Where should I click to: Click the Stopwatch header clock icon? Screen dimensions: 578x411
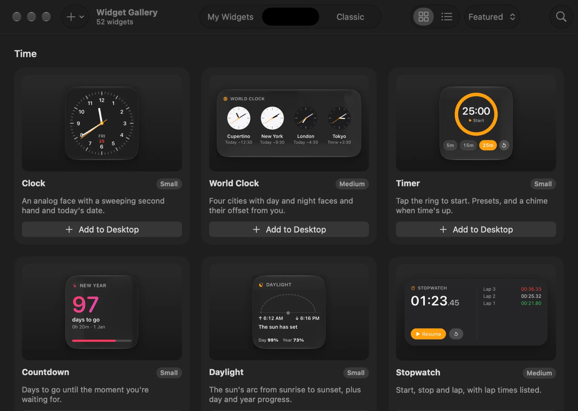[413, 288]
